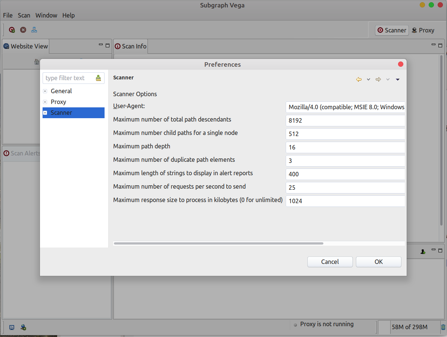Open the Window menu
This screenshot has width=447, height=337.
coord(46,15)
